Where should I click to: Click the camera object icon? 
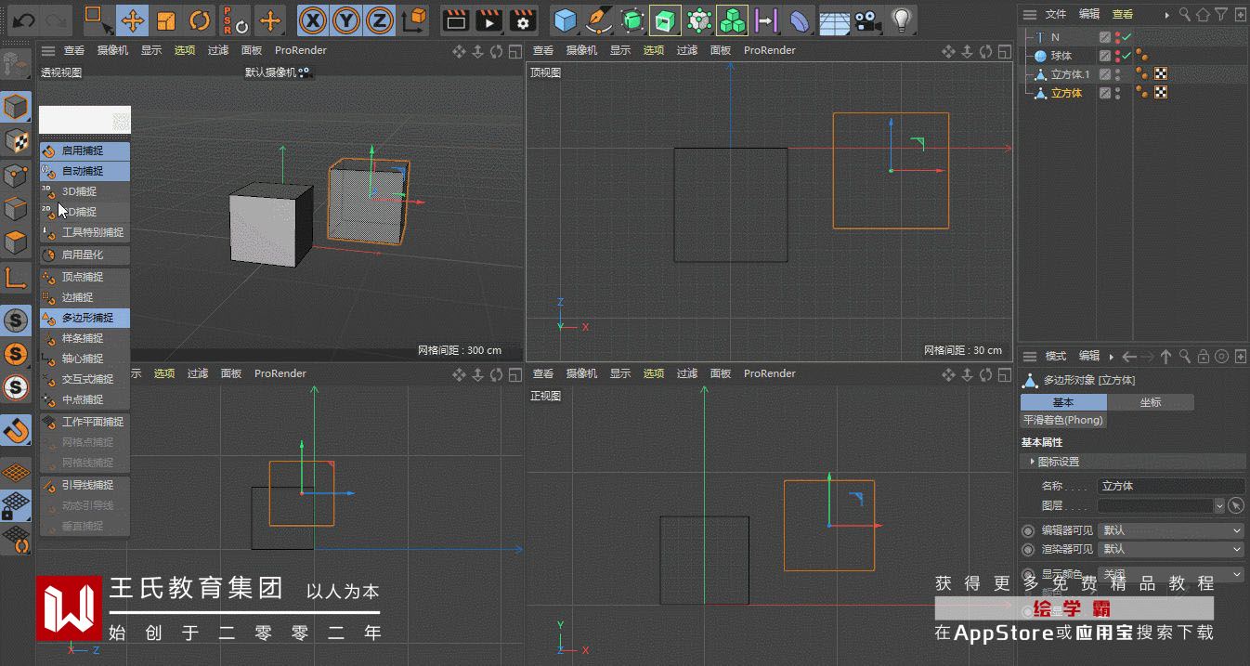click(x=866, y=20)
